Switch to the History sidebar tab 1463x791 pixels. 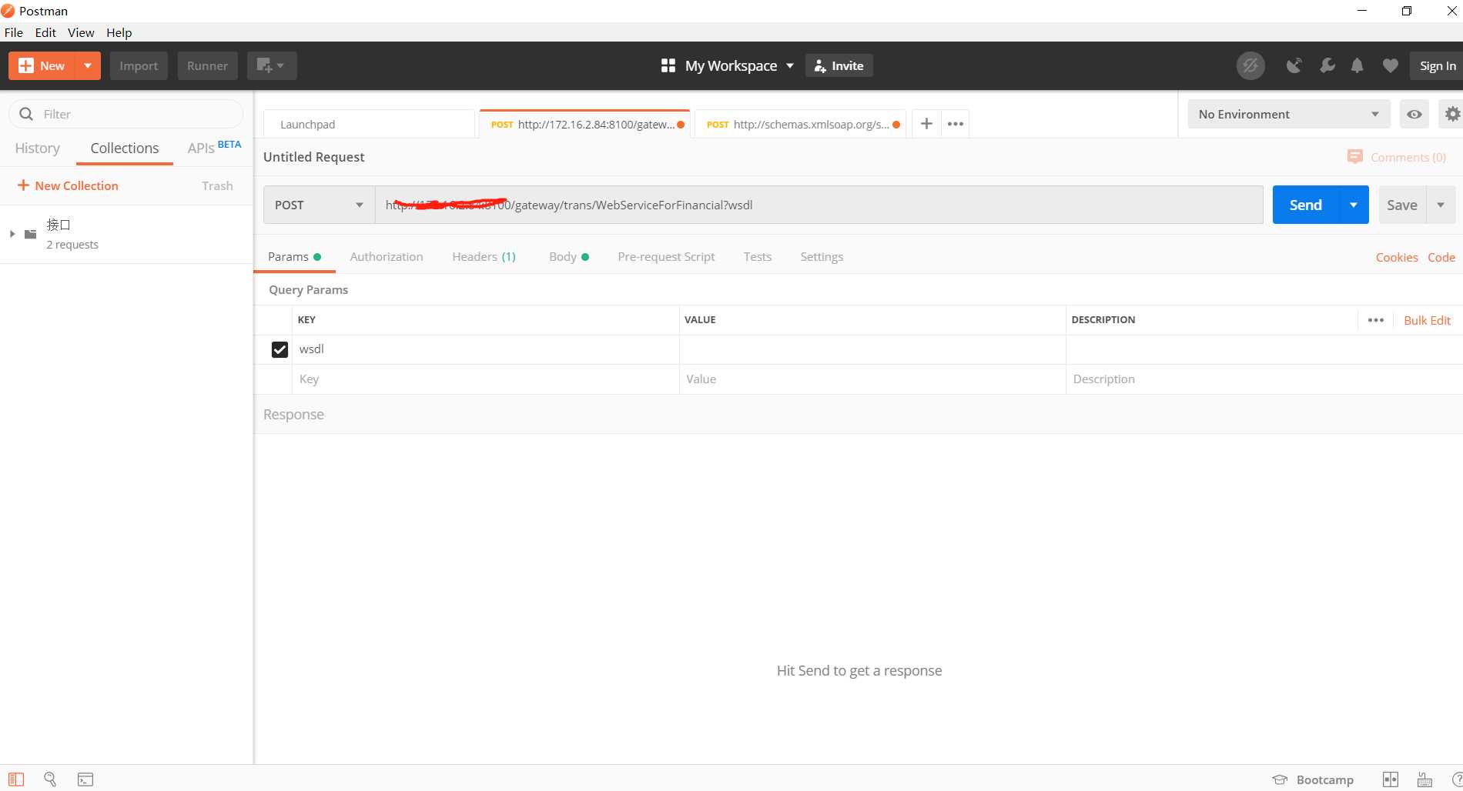tap(38, 148)
